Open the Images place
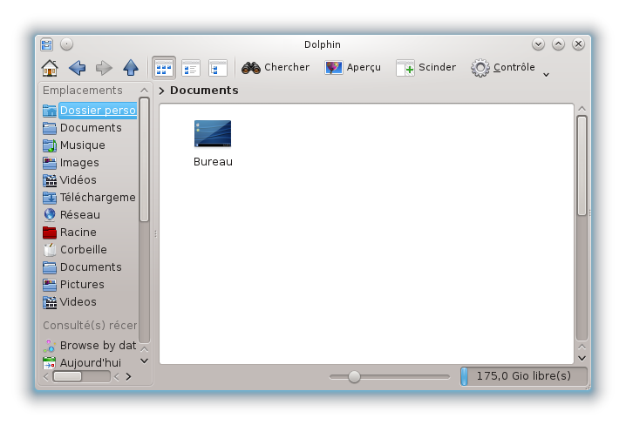 [x=90, y=163]
